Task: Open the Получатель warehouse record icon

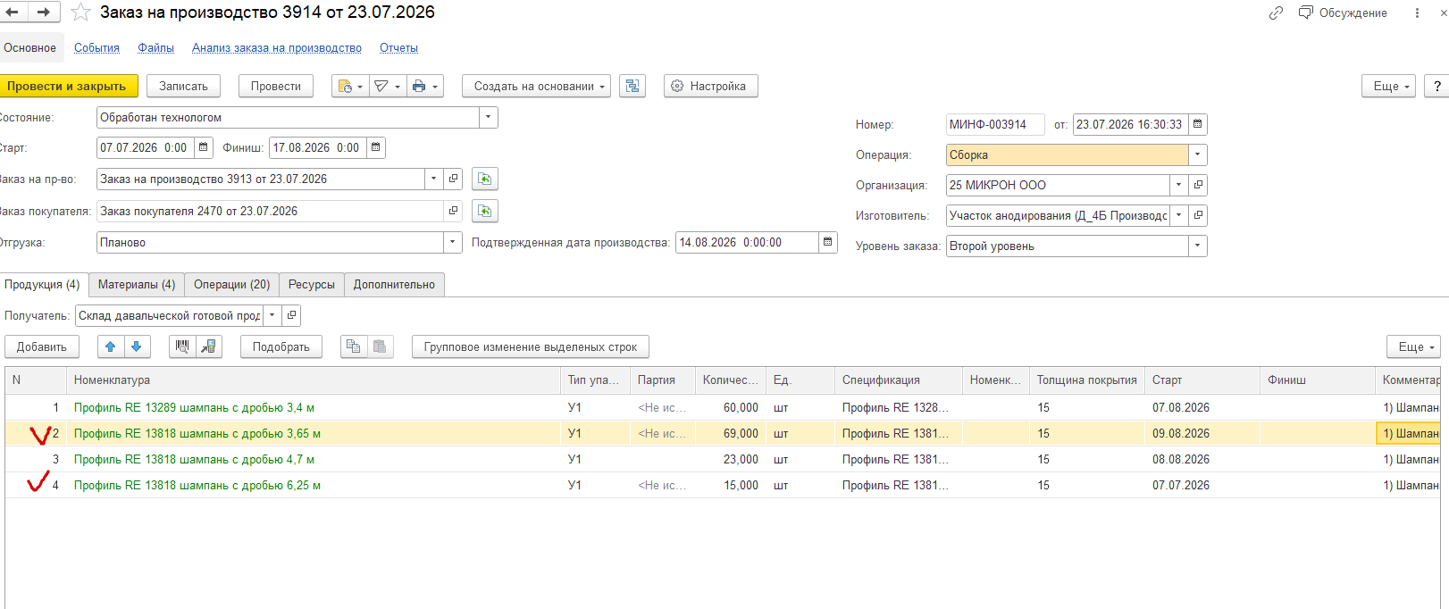Action: [x=291, y=315]
